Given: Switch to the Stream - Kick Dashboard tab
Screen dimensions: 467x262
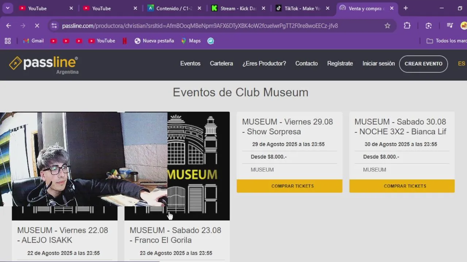Looking at the screenshot, I should 239,8.
